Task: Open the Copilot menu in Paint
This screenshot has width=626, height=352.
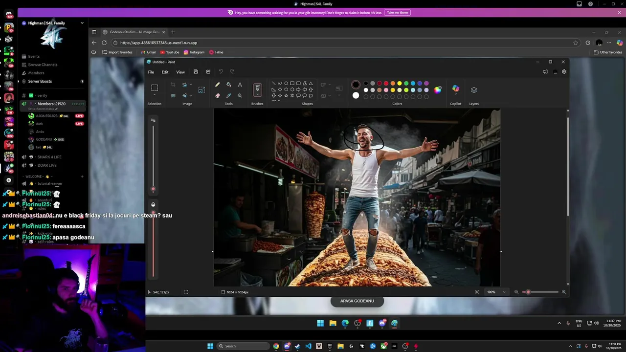Action: tap(455, 89)
